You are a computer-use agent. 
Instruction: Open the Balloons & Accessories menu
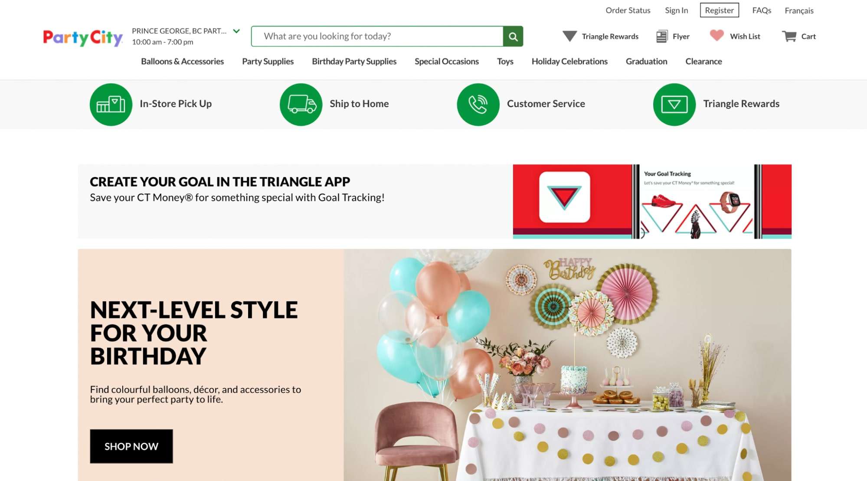182,62
